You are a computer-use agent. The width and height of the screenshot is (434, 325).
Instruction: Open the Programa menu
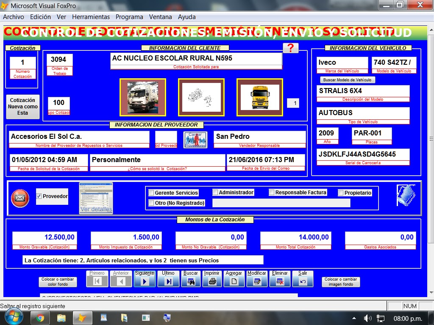129,17
